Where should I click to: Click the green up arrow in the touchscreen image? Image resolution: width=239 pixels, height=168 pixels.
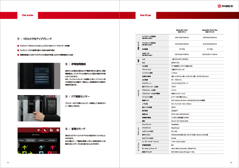pyautogui.click(x=24, y=147)
